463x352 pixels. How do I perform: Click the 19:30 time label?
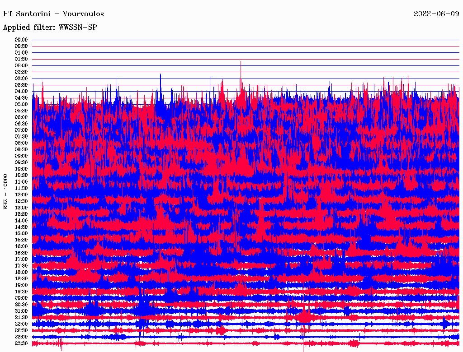click(x=21, y=292)
